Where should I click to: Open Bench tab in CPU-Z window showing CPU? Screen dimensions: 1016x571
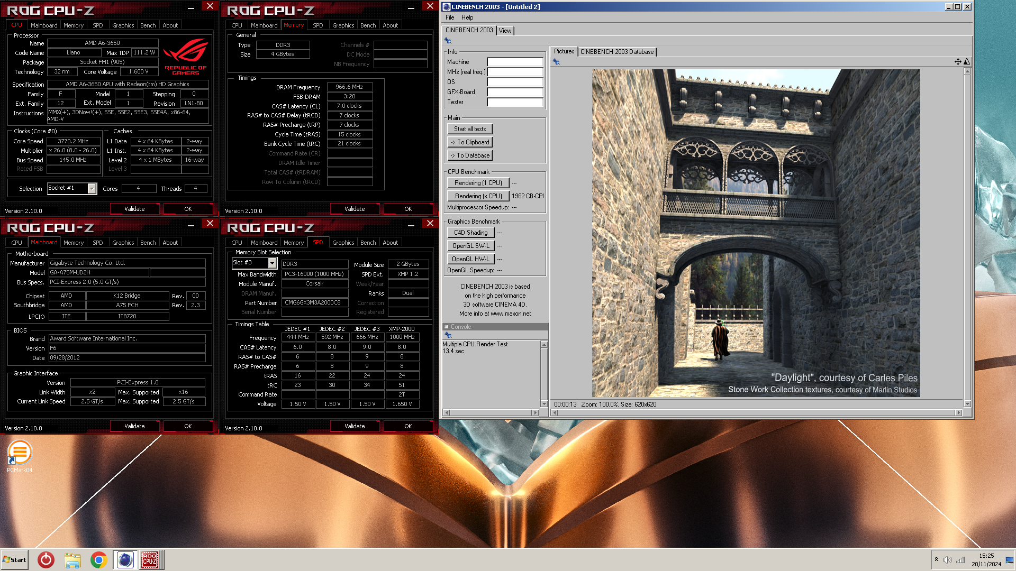point(148,25)
